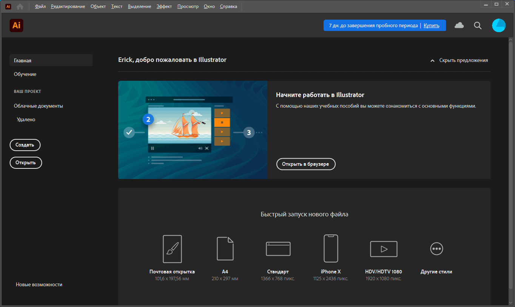
Task: Open the Файл menu
Action: [40, 6]
